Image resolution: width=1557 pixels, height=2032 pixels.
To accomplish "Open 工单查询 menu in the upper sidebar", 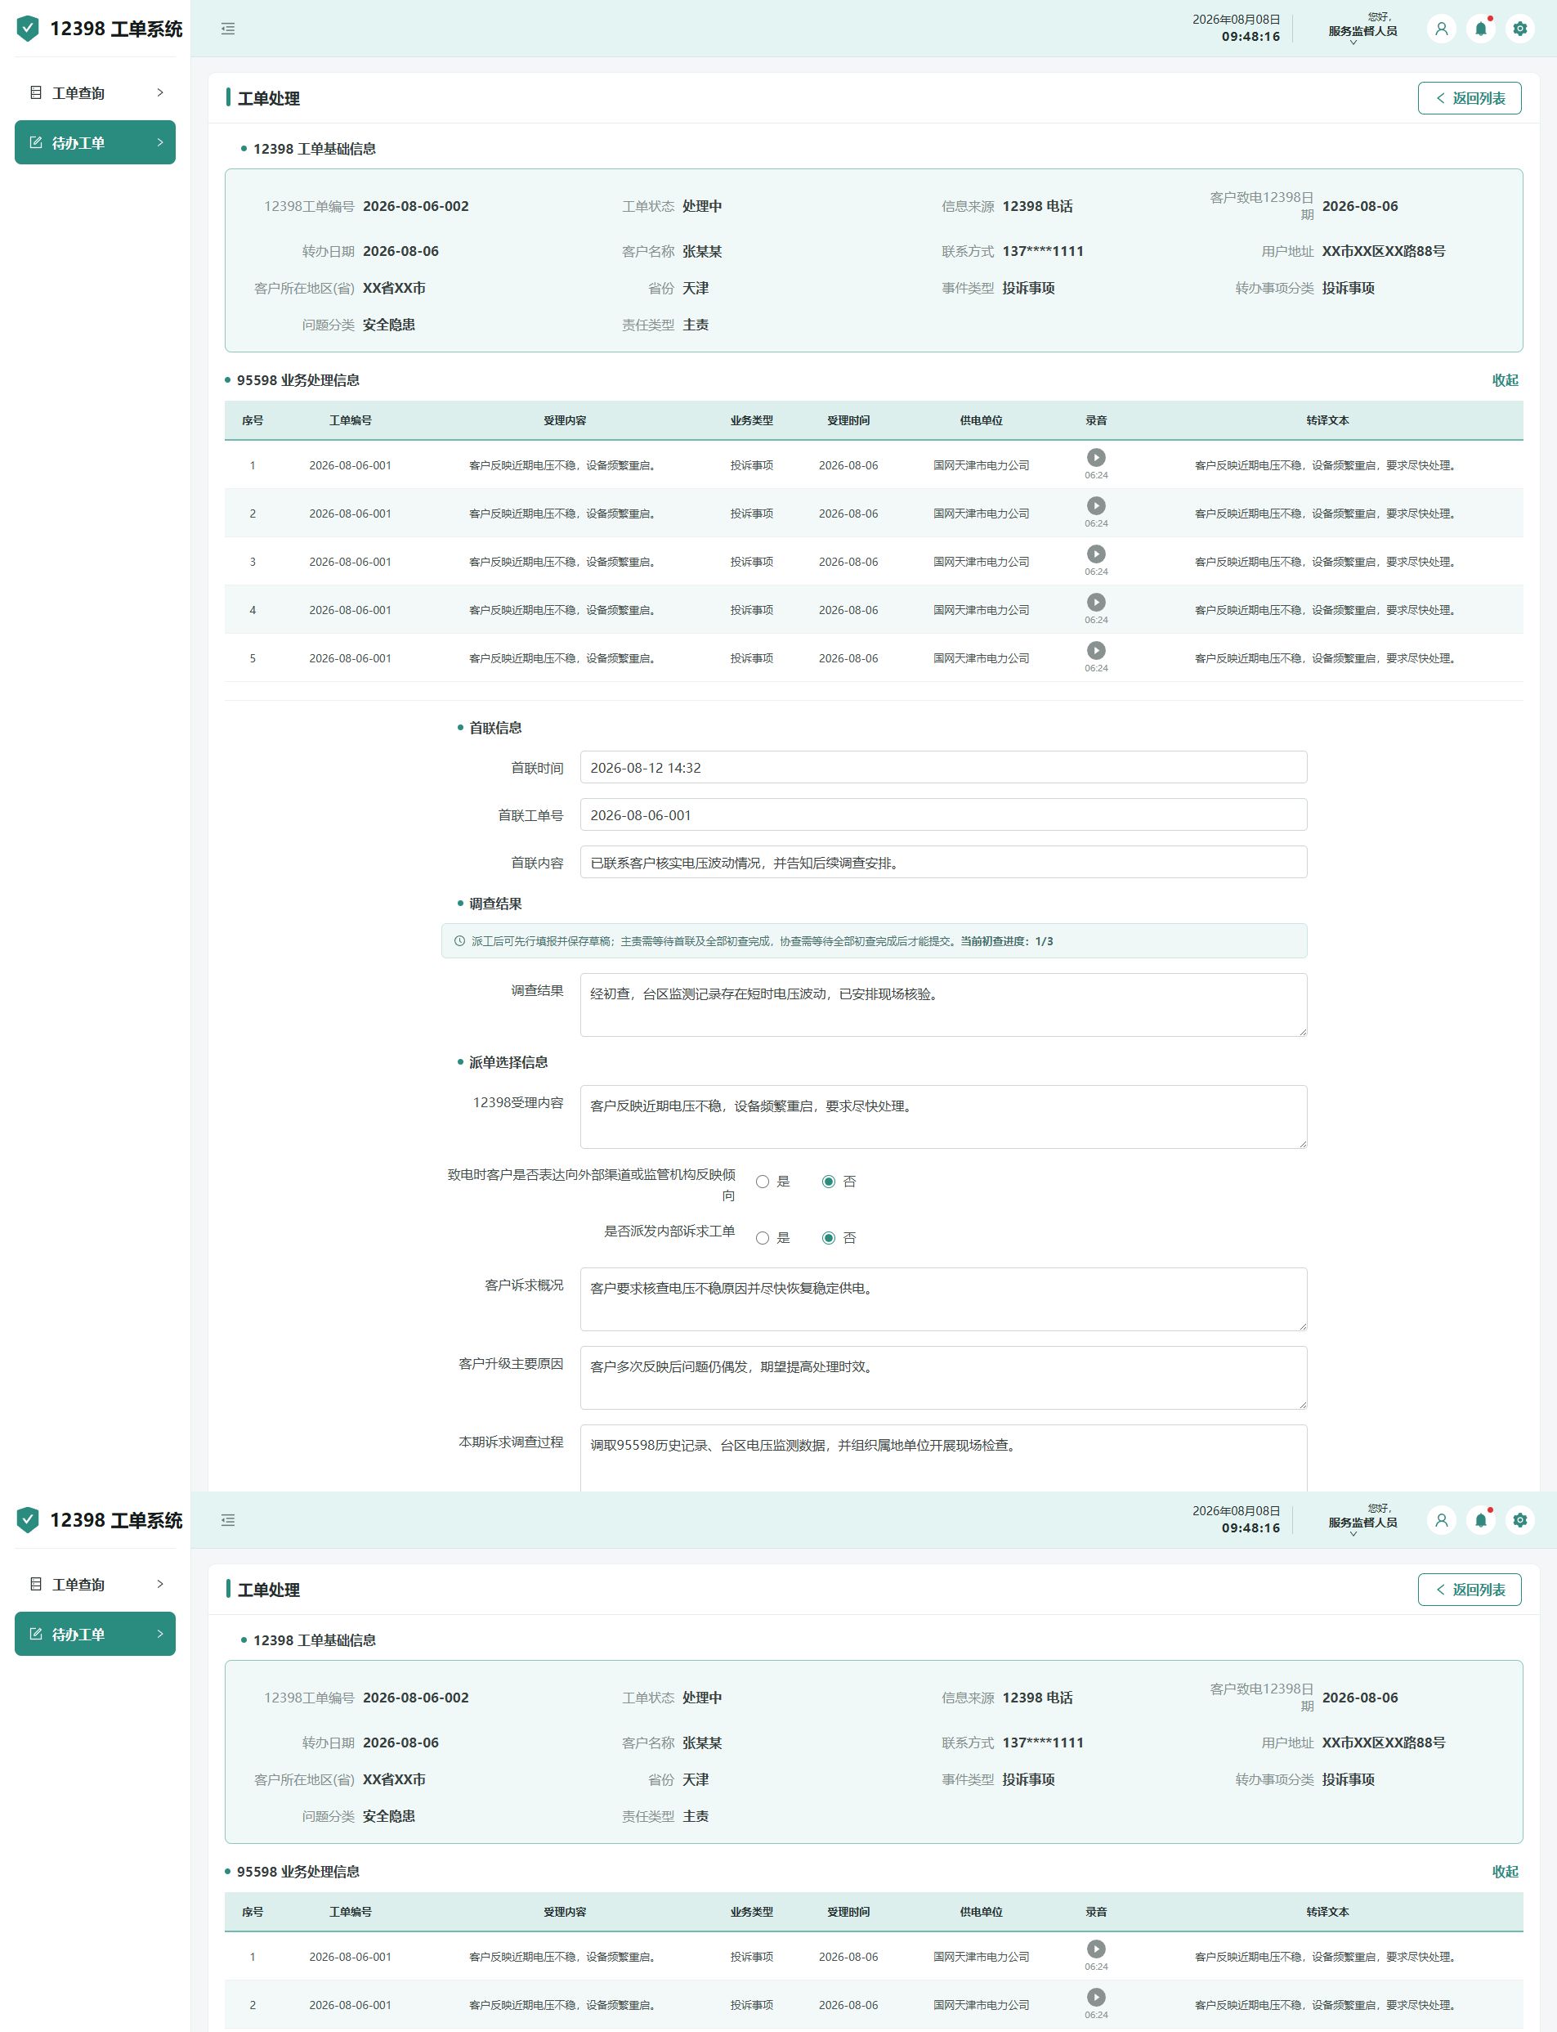I will [x=95, y=92].
